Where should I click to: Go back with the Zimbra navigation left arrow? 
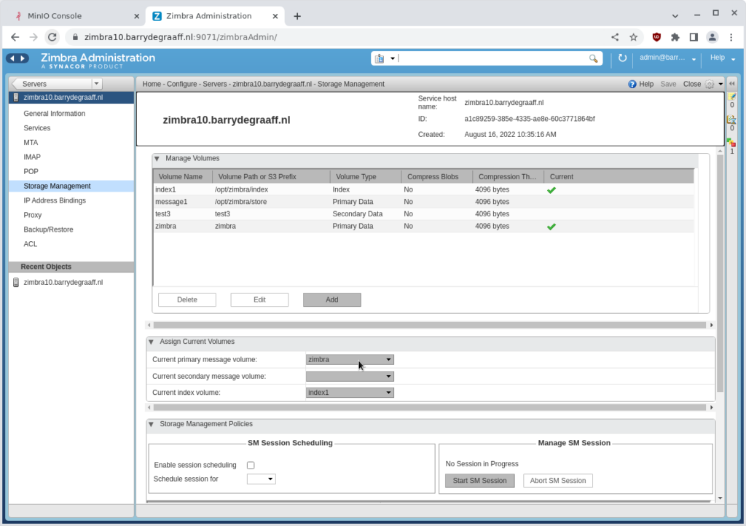point(12,58)
